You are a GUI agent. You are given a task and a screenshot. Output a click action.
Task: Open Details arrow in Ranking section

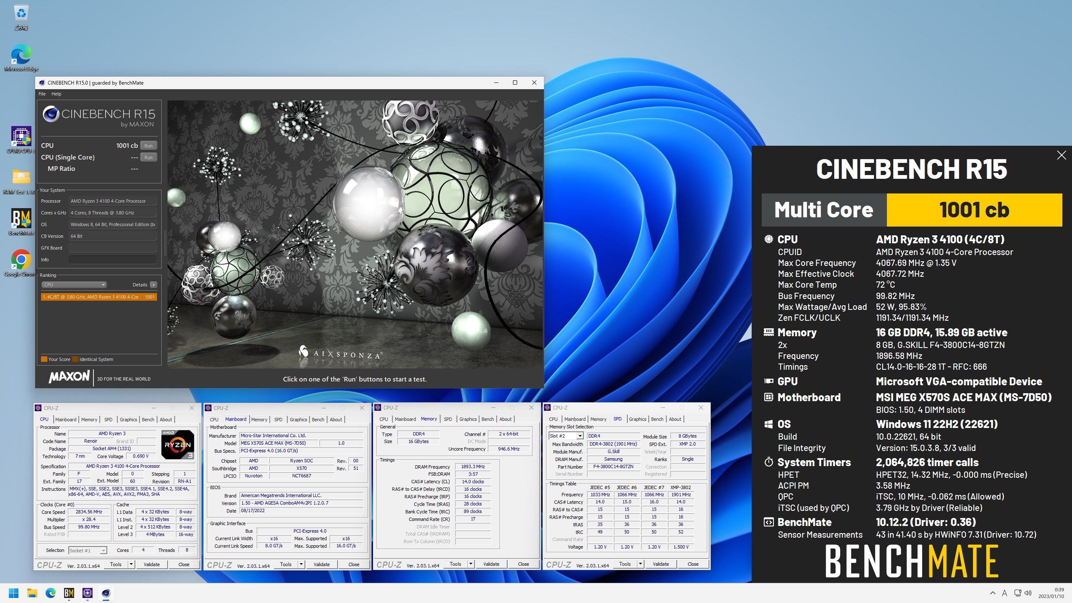pyautogui.click(x=154, y=285)
